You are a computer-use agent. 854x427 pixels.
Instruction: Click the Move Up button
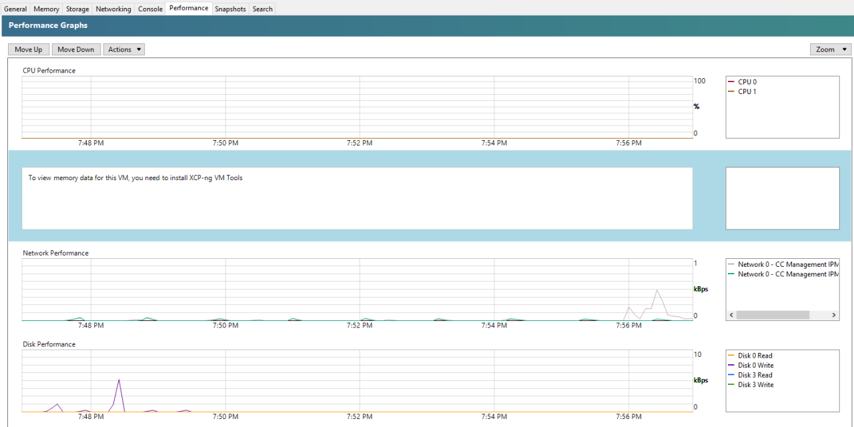(29, 49)
